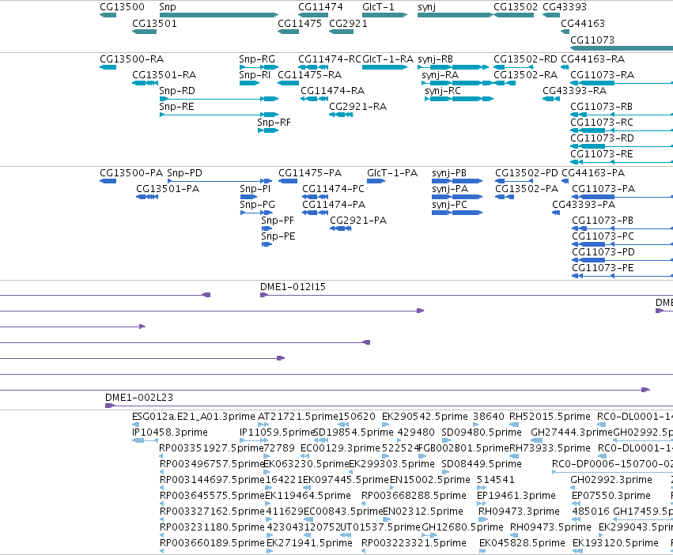Select the Snp-RE transcript label

tap(176, 107)
